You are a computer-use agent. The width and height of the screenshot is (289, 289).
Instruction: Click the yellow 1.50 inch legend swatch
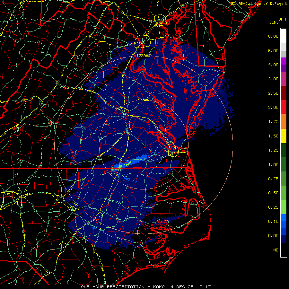pyautogui.click(x=284, y=136)
